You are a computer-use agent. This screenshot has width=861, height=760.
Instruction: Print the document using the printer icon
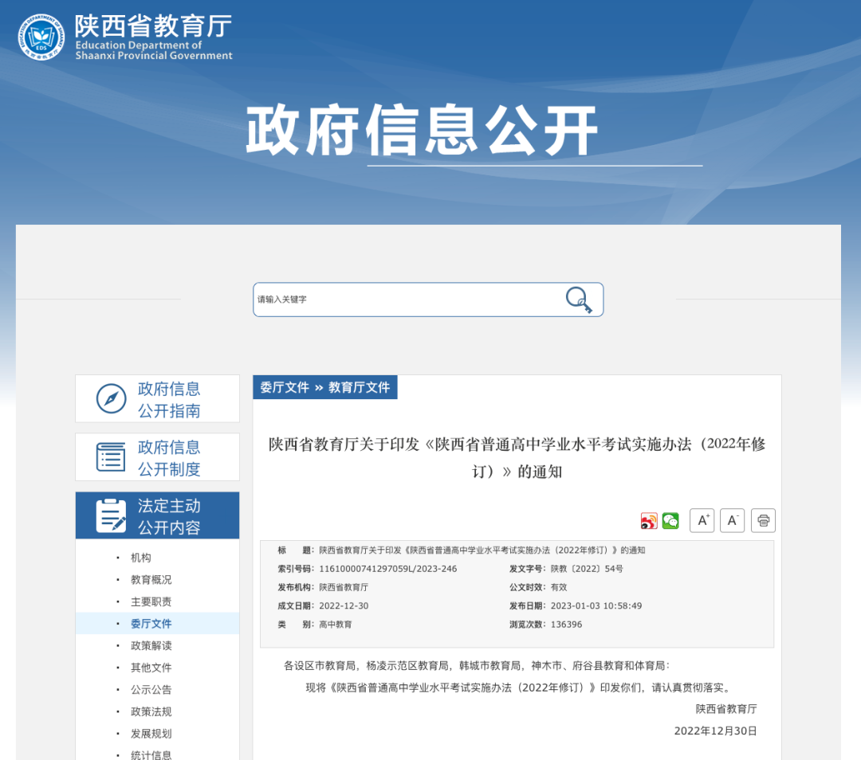click(762, 520)
